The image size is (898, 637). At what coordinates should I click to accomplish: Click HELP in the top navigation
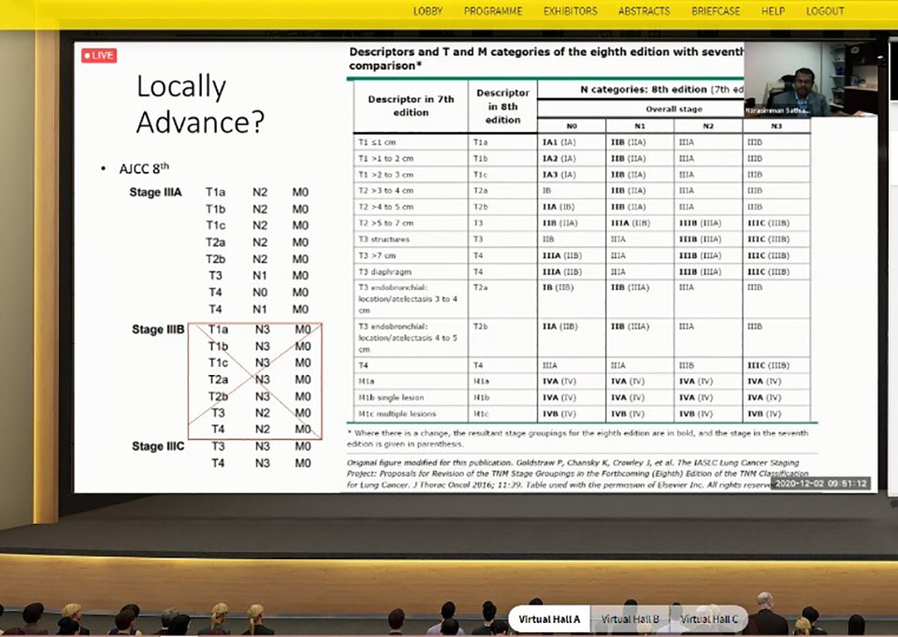[x=774, y=11]
